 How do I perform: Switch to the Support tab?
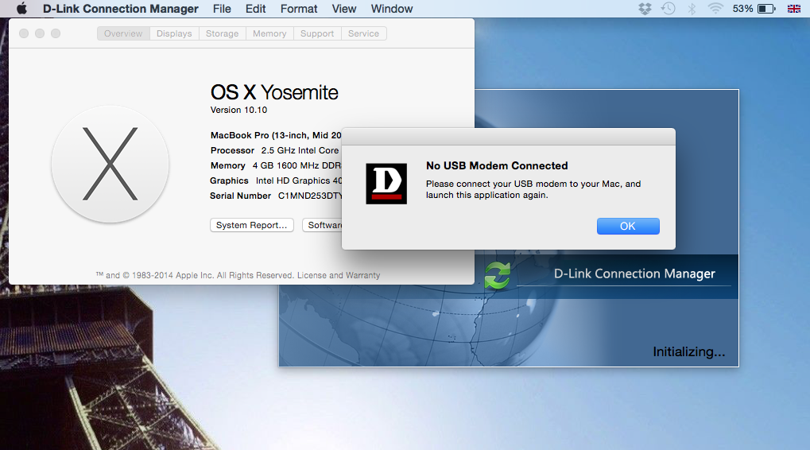[317, 33]
